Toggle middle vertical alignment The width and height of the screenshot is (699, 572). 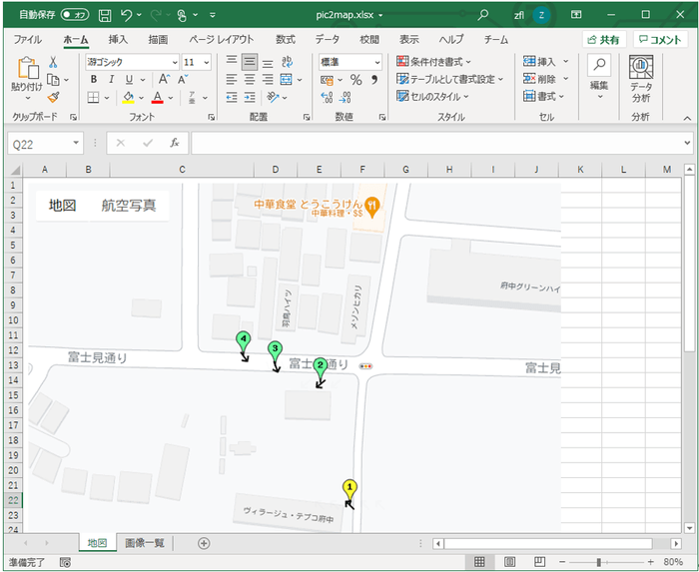click(250, 62)
